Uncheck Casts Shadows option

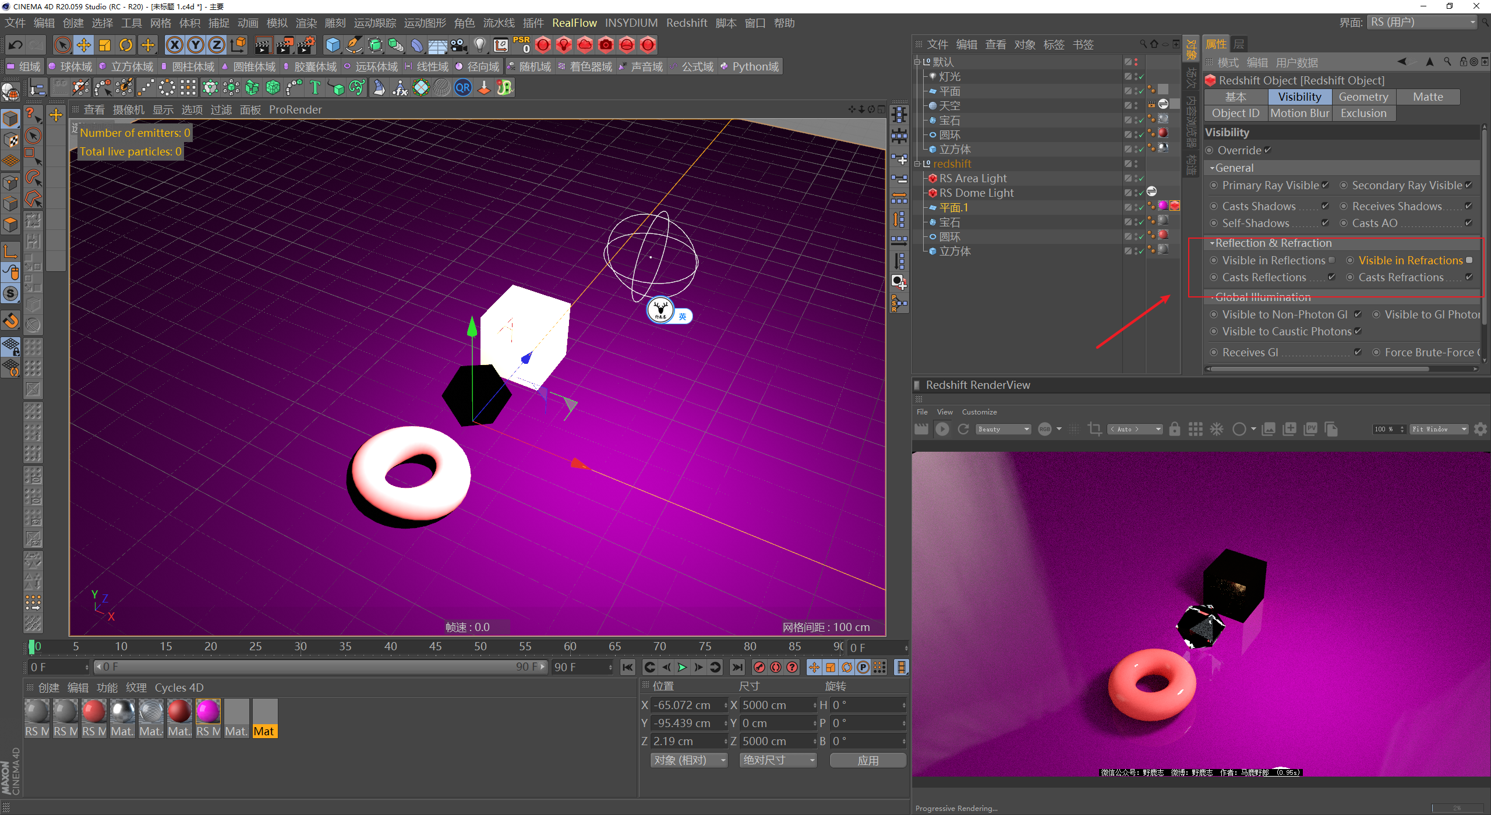pyautogui.click(x=1326, y=206)
